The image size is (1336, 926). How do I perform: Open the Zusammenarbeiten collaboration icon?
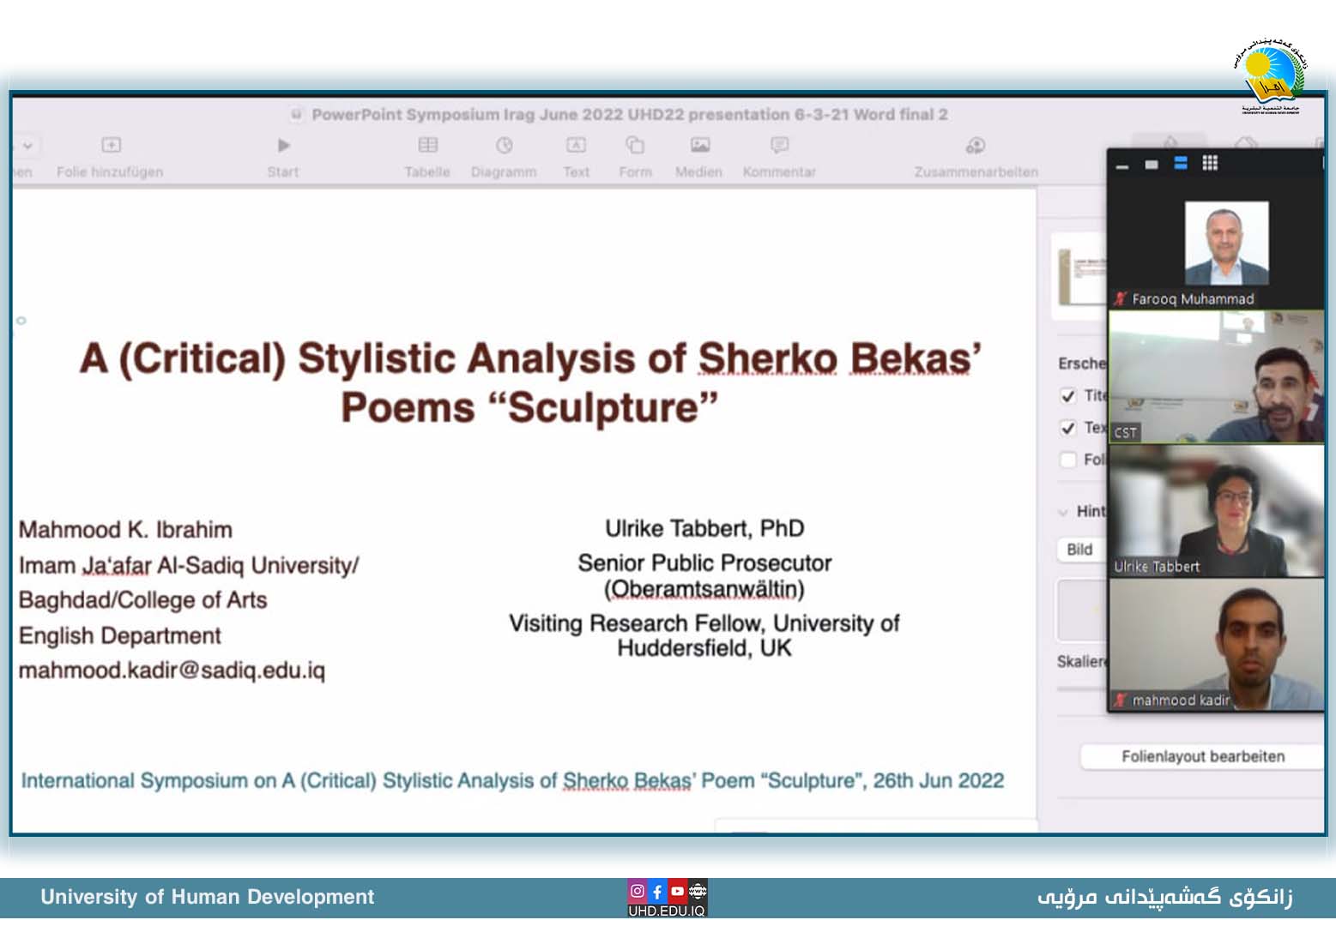(976, 145)
